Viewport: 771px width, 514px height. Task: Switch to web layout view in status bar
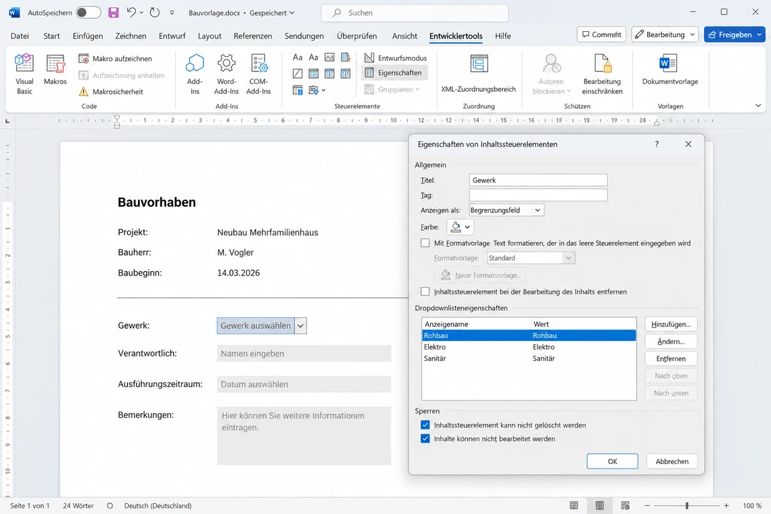coord(626,506)
